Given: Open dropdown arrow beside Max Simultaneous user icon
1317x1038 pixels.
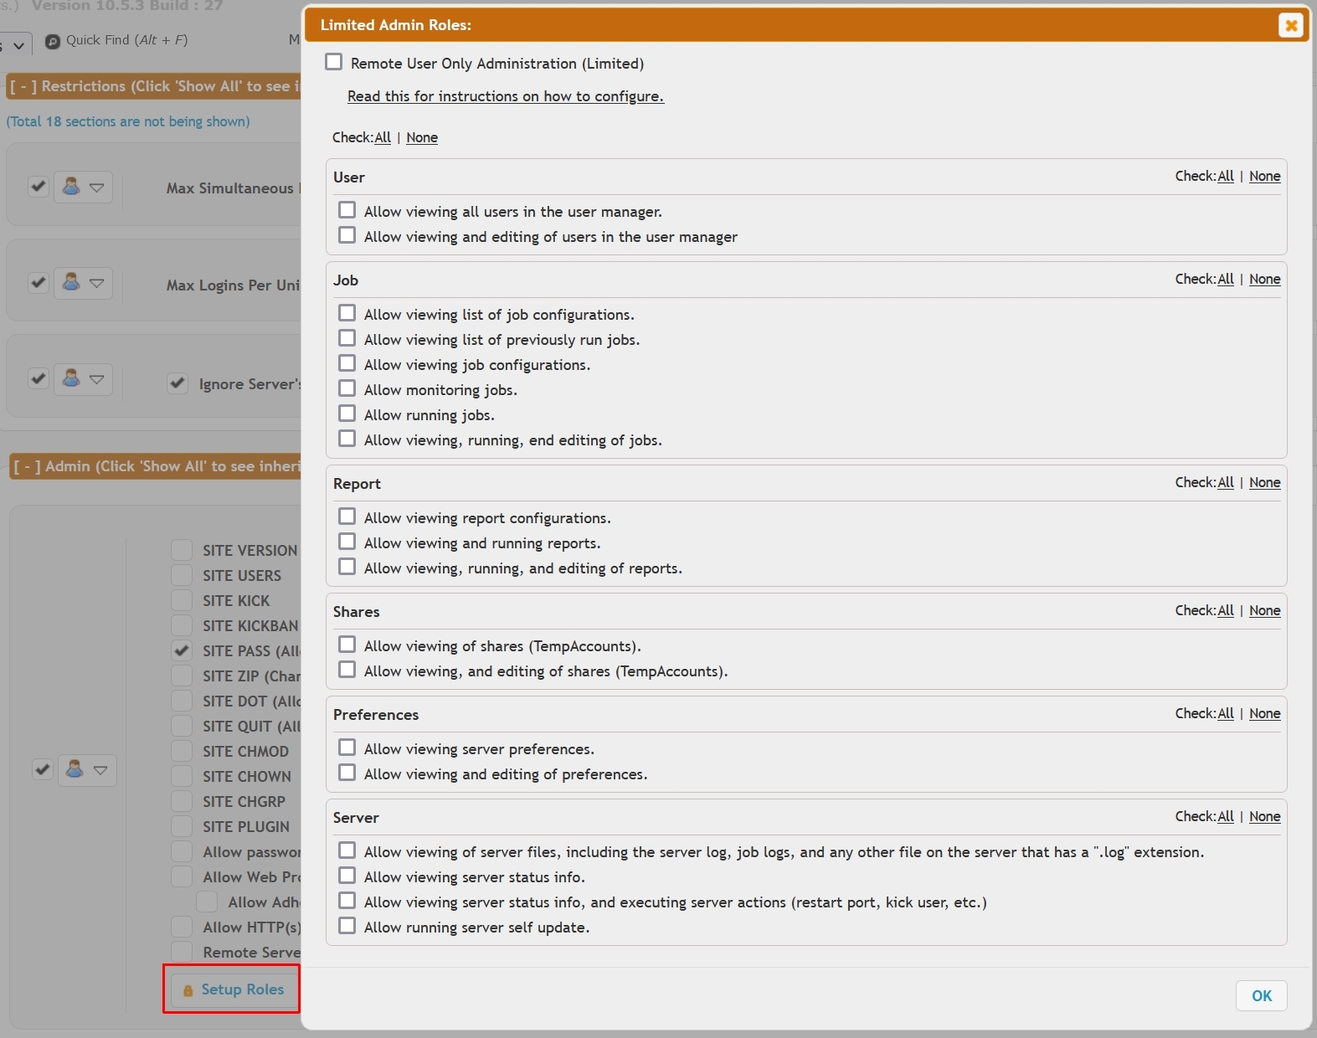Looking at the screenshot, I should coord(97,188).
